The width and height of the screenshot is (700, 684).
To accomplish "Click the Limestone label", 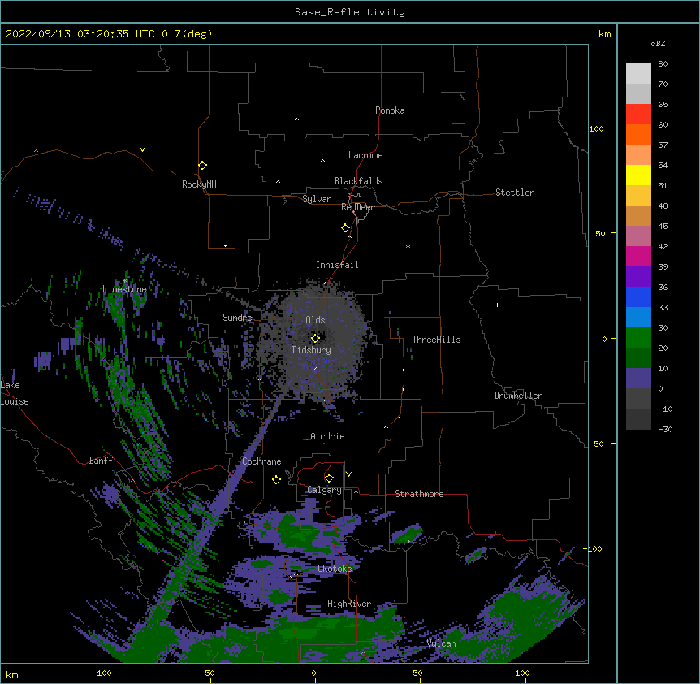I will 124,289.
